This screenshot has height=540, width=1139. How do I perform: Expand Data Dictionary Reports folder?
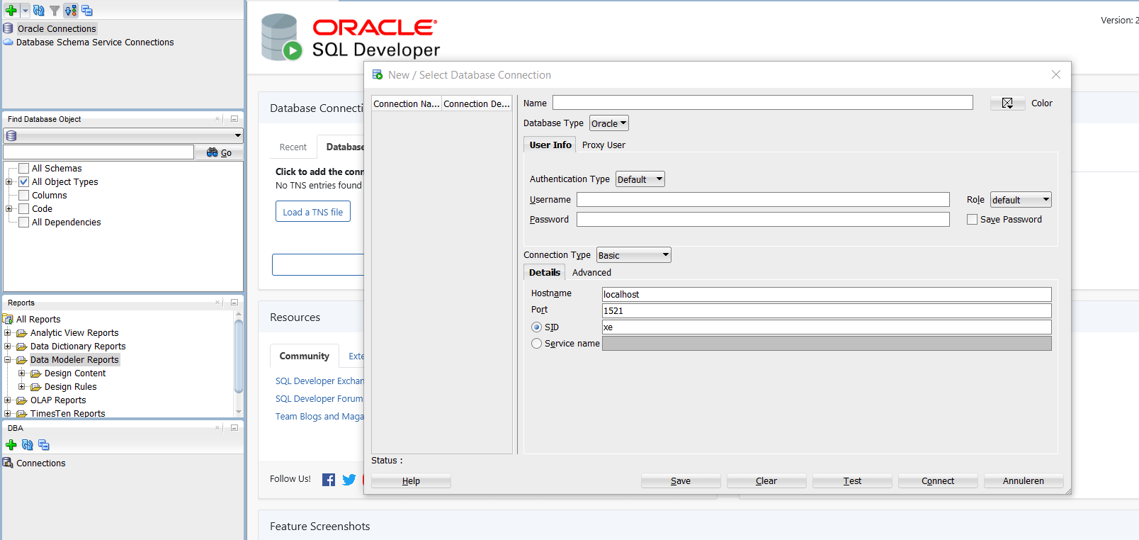[x=8, y=347]
